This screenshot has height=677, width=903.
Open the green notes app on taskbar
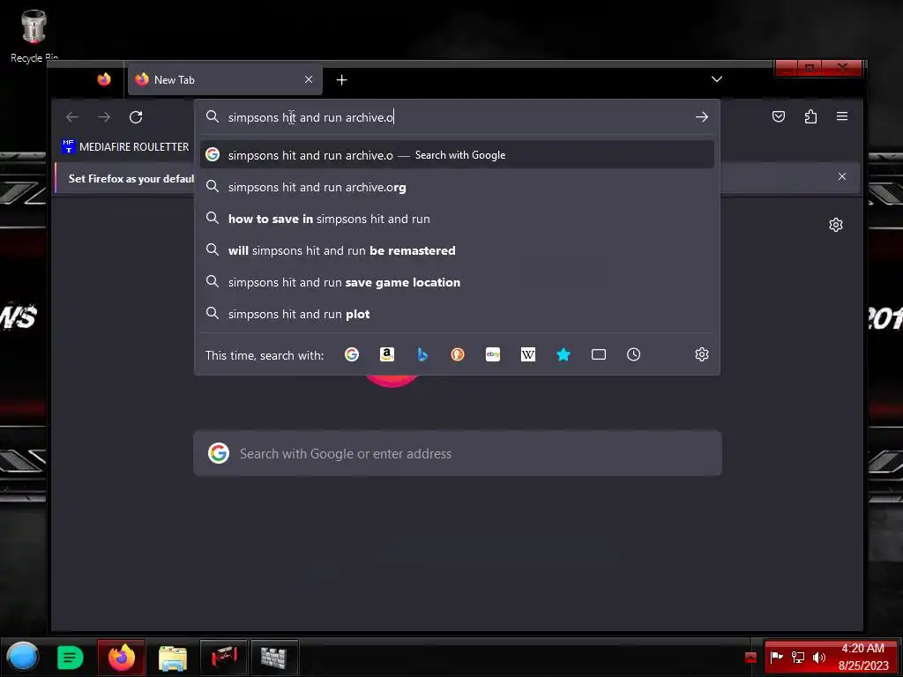(x=71, y=658)
